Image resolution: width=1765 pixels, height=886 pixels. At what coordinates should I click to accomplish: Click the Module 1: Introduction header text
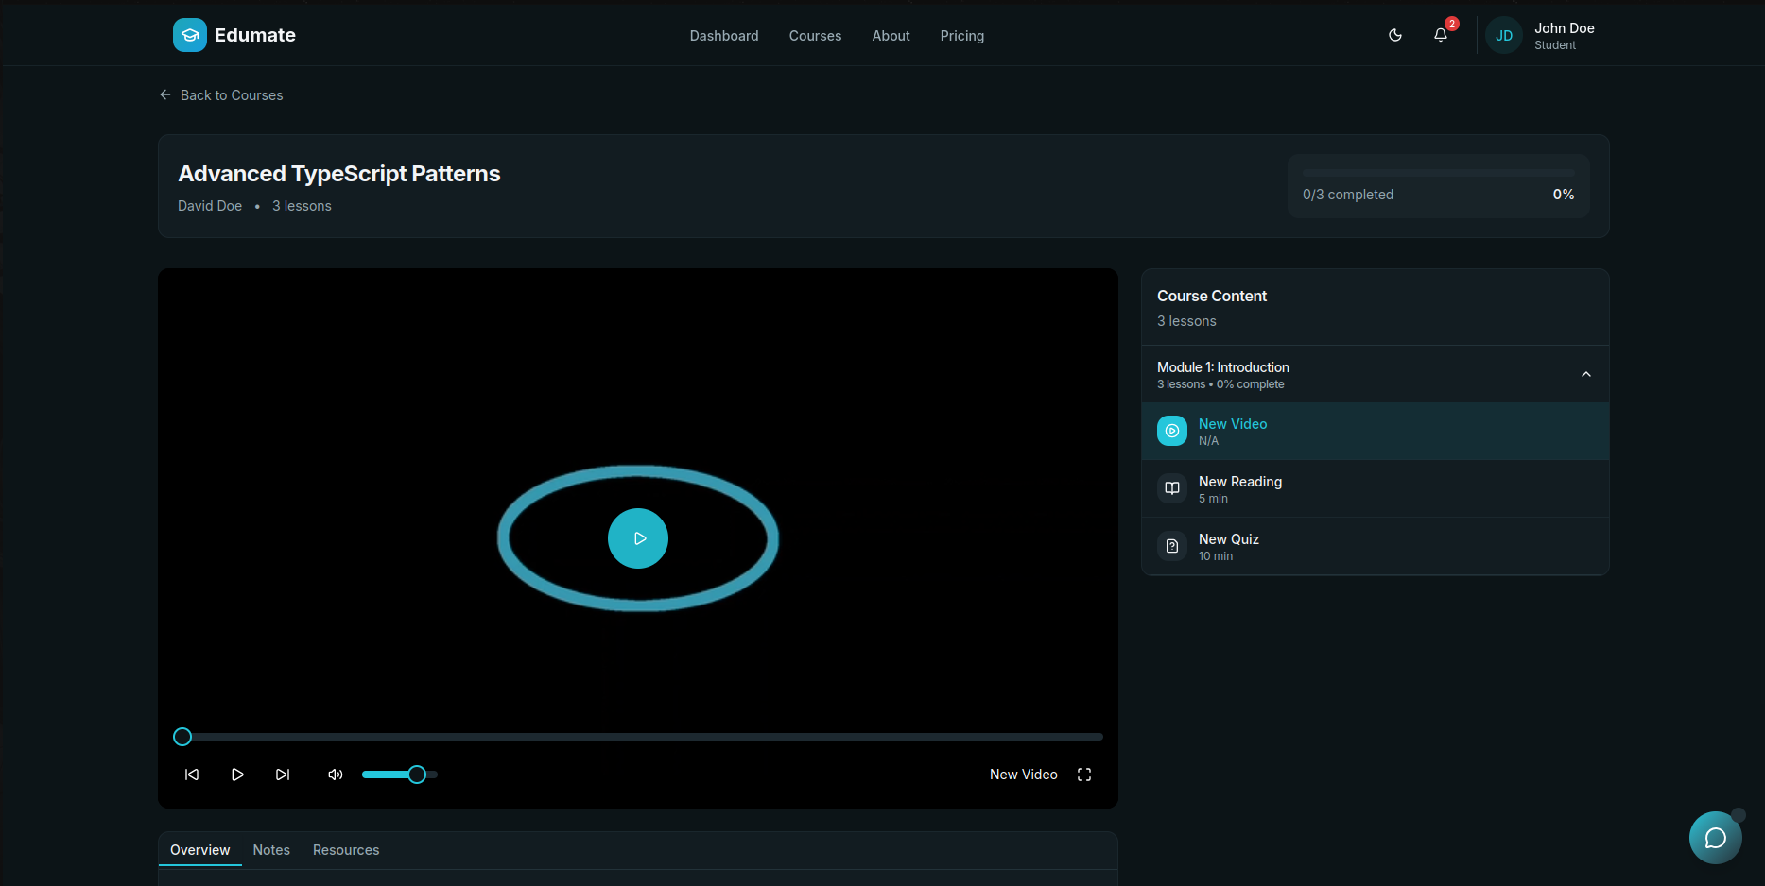pyautogui.click(x=1223, y=367)
